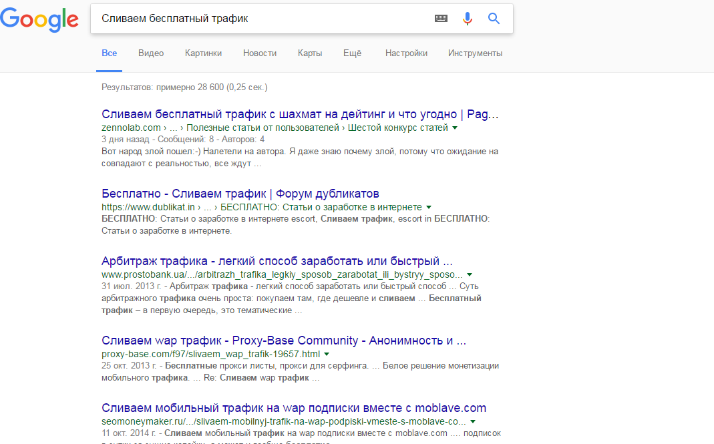Switch to the Видео tab
714x444 pixels.
coord(151,53)
